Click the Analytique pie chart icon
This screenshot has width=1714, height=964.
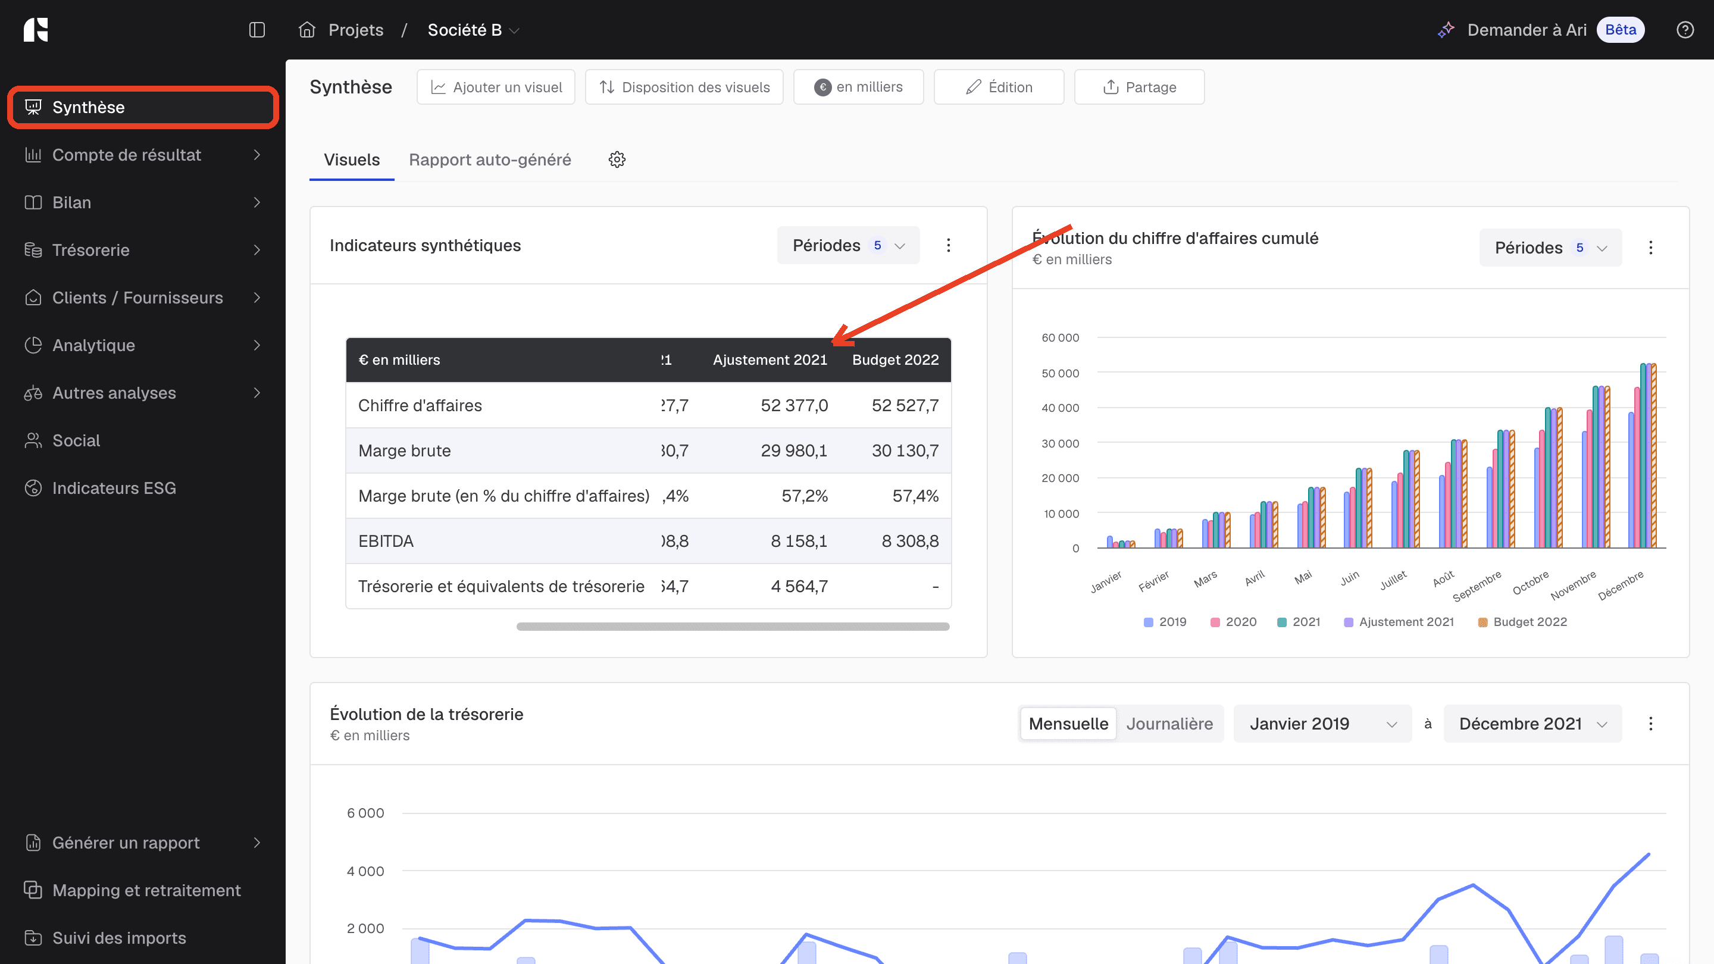tap(33, 345)
